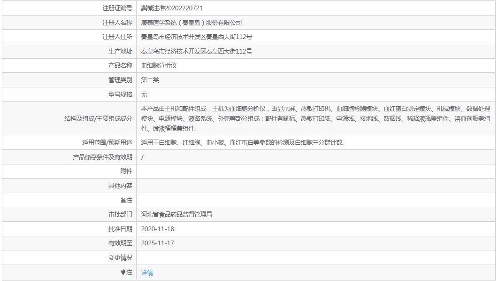
Task: Click the 变更情况 label
Action: pos(120,258)
